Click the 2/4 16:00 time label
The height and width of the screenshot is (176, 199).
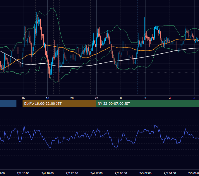point(23,173)
